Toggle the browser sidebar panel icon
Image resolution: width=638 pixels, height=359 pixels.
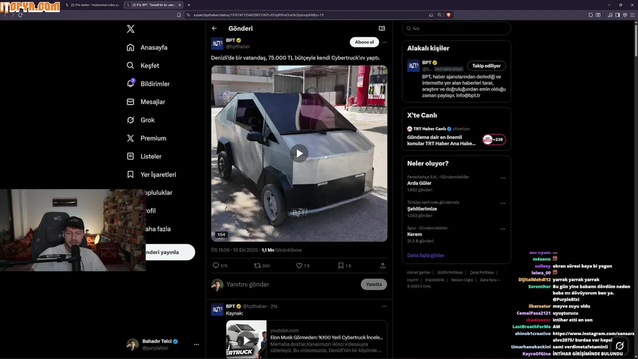pos(618,15)
